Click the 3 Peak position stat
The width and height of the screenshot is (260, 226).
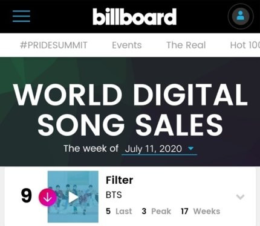156,211
